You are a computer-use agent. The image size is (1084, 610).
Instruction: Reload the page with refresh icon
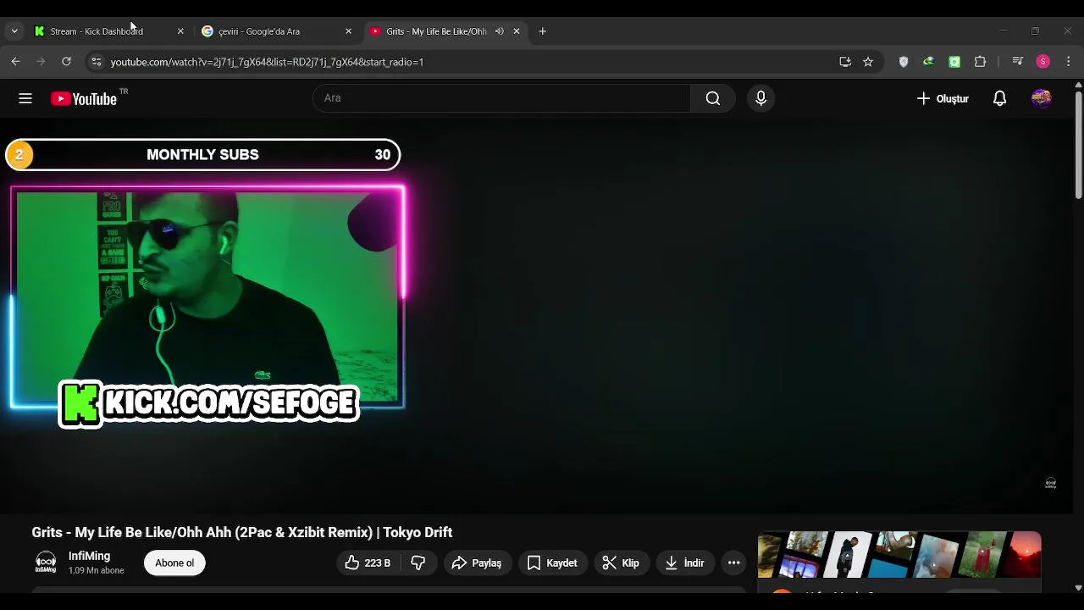tap(66, 62)
